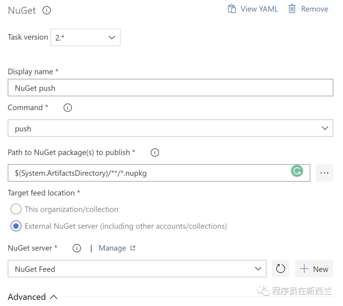343x306 pixels.
Task: Select External NuGet server radio option
Action: coord(16,226)
